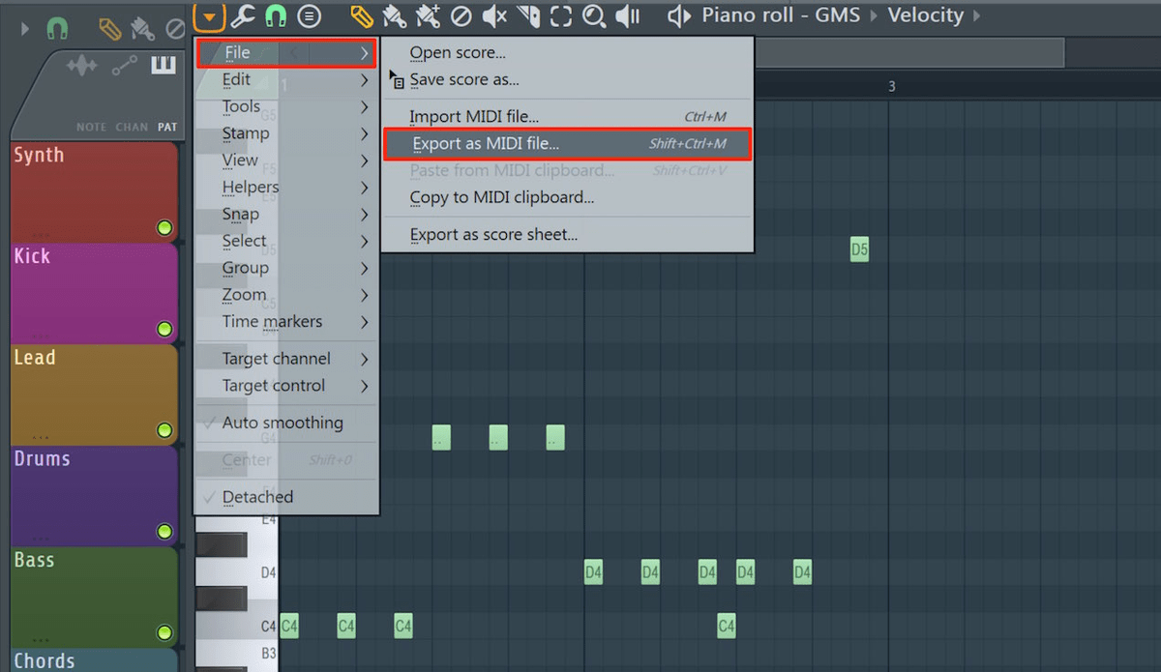Toggle Auto smoothing in the menu
Viewport: 1161px width, 672px height.
285,423
